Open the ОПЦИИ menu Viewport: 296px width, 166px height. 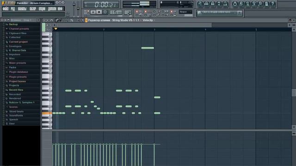(x=42, y=9)
